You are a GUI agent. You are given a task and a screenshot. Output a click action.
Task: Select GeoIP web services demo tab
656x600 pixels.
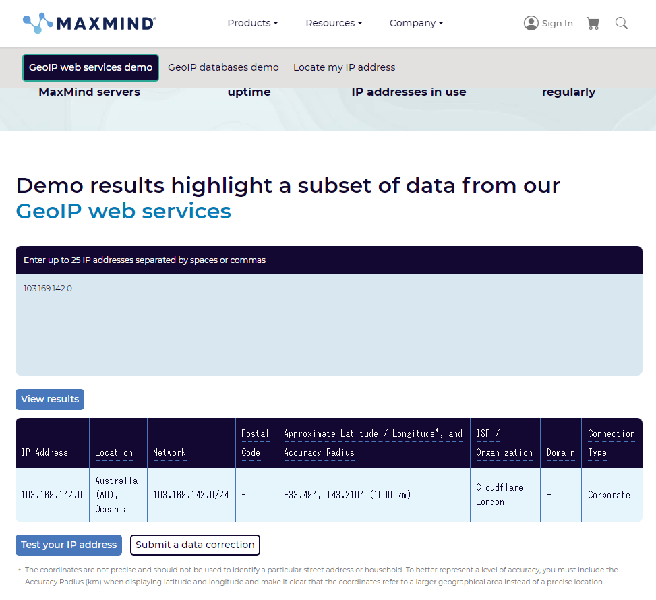coord(90,67)
